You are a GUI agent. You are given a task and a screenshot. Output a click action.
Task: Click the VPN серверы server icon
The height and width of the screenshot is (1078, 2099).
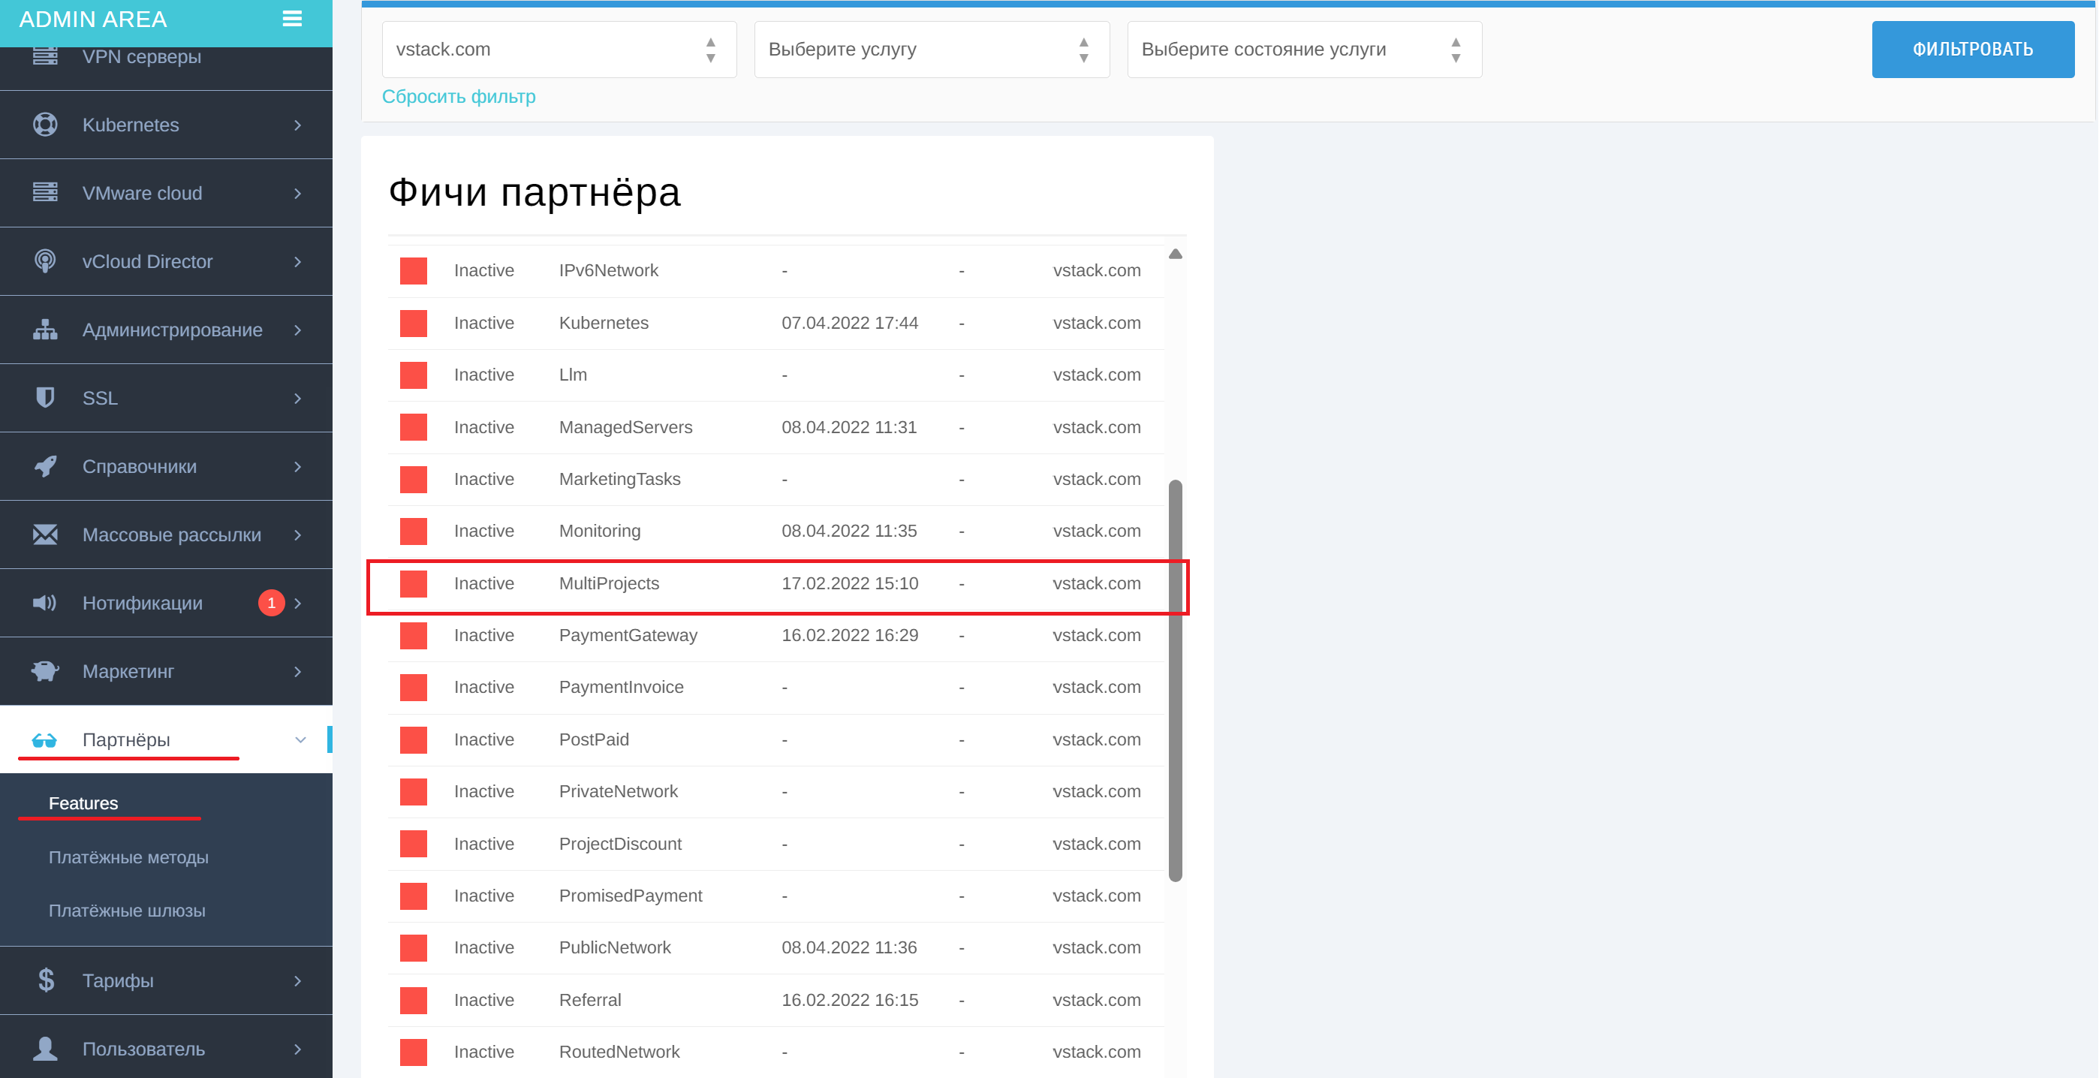[45, 56]
